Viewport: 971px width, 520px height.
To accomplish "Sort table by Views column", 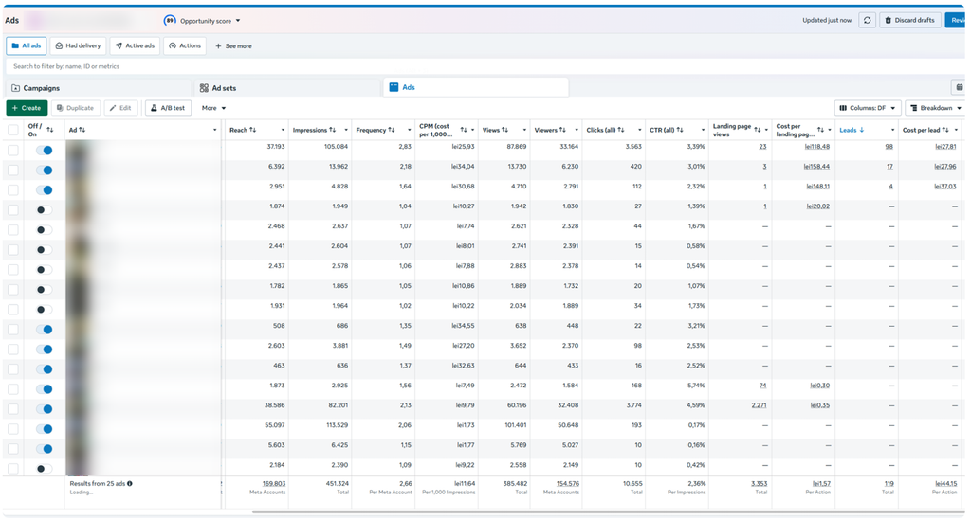I will (x=504, y=130).
